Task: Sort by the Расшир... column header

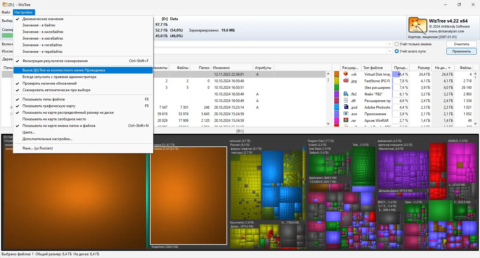Action: coord(350,68)
